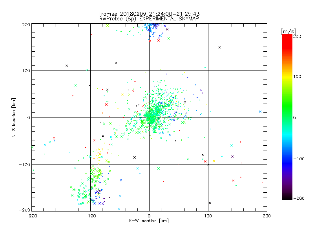Viewport: 314px width, 235px height.
Task: Click the E-W location [km] axis label
Action: (x=149, y=221)
